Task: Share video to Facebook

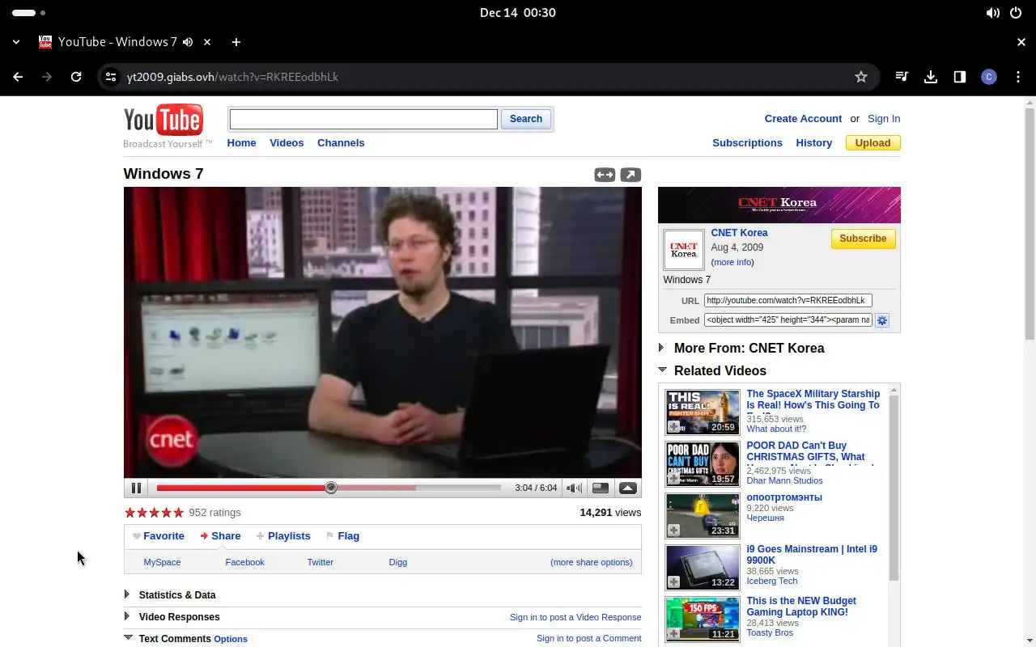Action: [244, 562]
